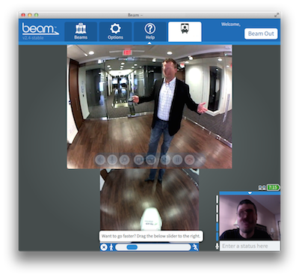The image size is (299, 277).
Task: Close the speed slider bar with the X icon
Action: [104, 247]
